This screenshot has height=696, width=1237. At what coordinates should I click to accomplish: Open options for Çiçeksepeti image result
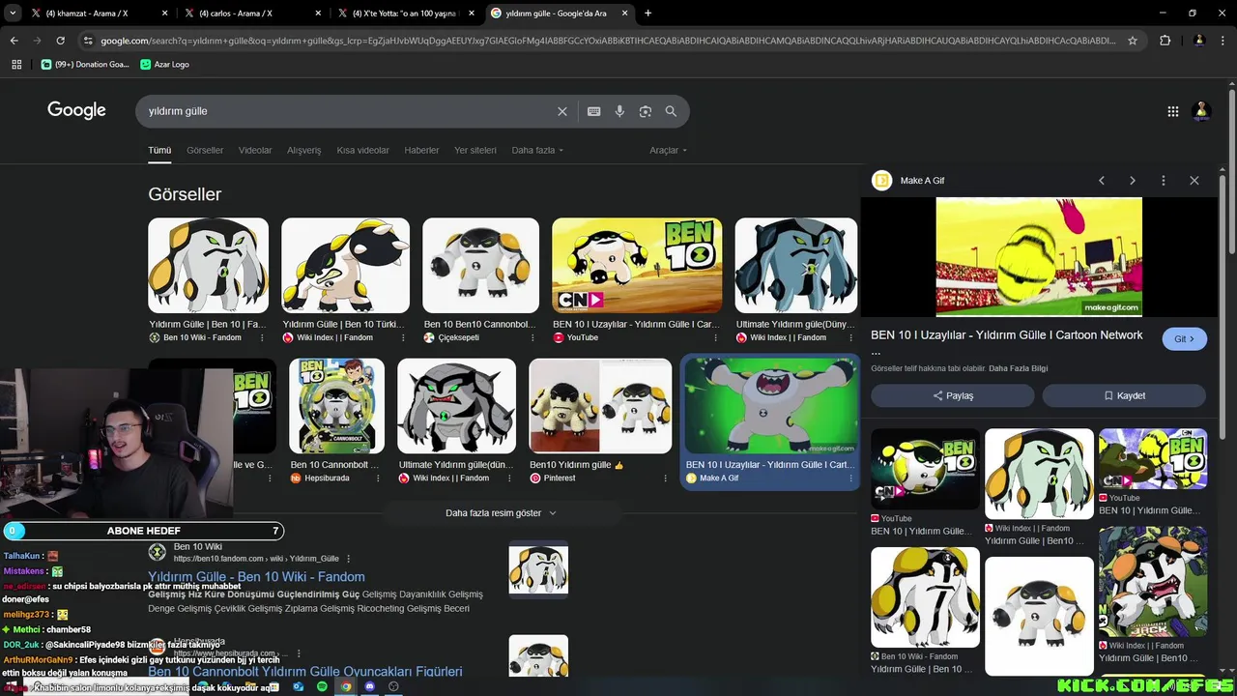pyautogui.click(x=532, y=338)
